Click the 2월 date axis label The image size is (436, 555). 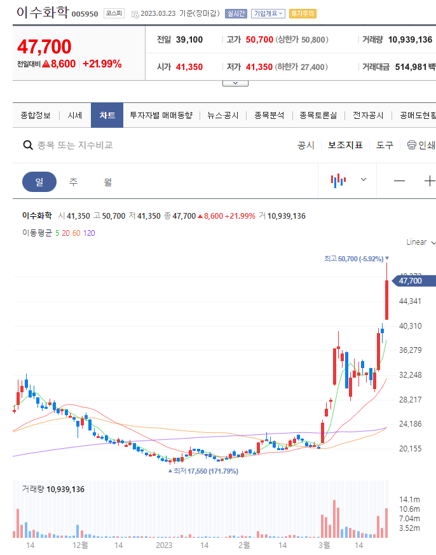(244, 545)
